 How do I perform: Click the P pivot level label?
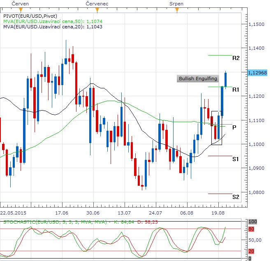point(234,127)
